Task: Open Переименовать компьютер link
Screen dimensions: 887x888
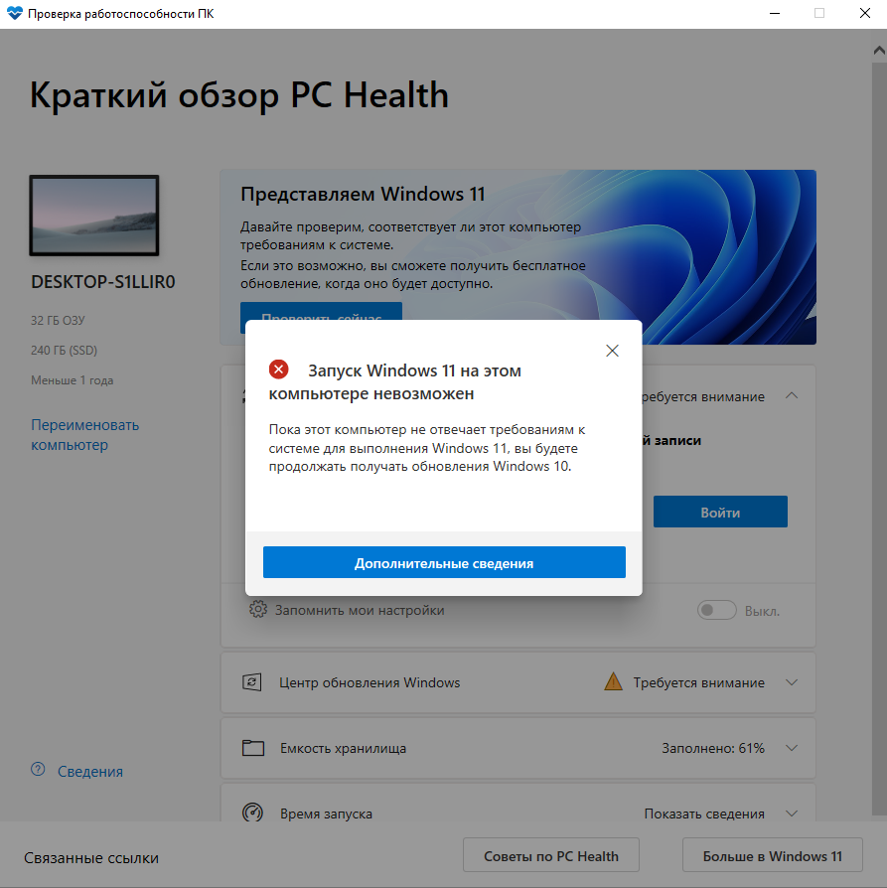Action: [85, 435]
